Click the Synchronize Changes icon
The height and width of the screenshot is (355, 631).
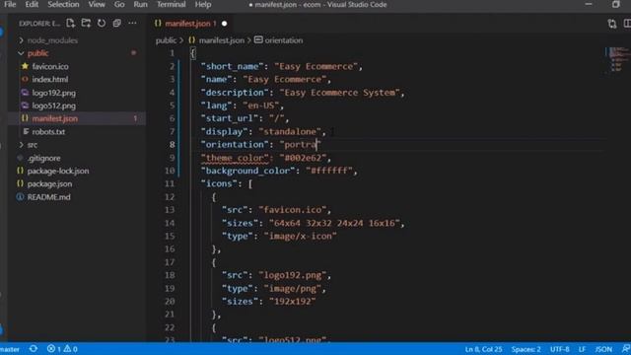(34, 349)
